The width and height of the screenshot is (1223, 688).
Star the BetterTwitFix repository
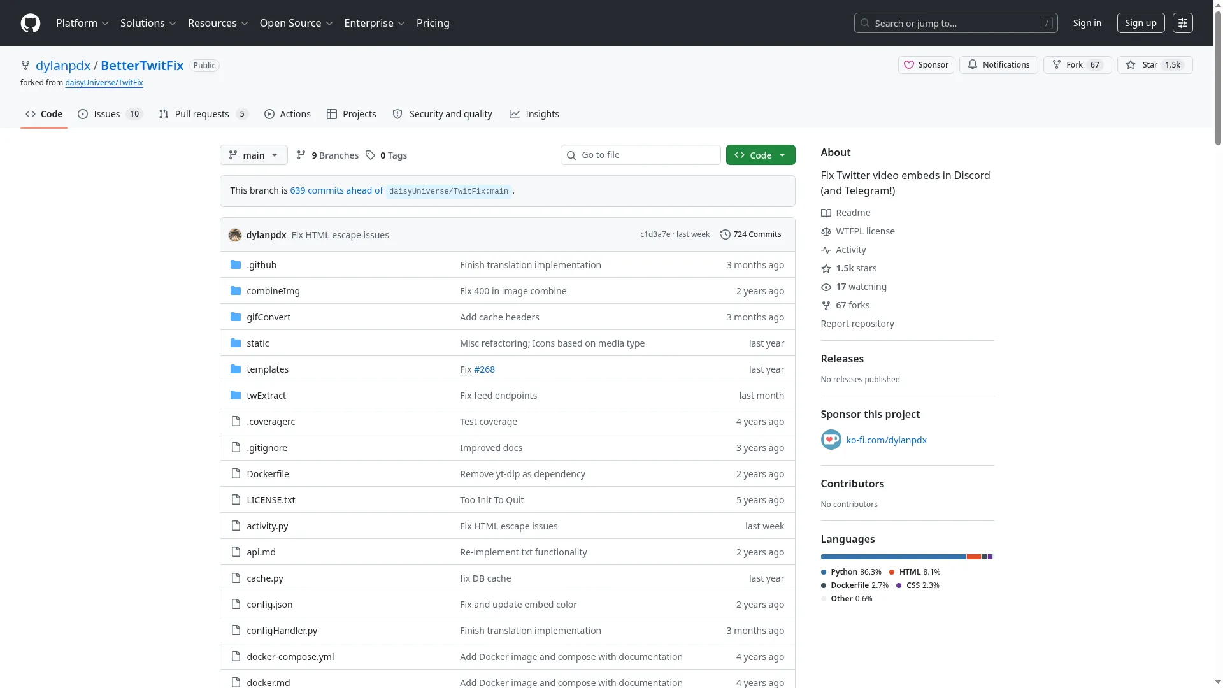coord(1155,65)
